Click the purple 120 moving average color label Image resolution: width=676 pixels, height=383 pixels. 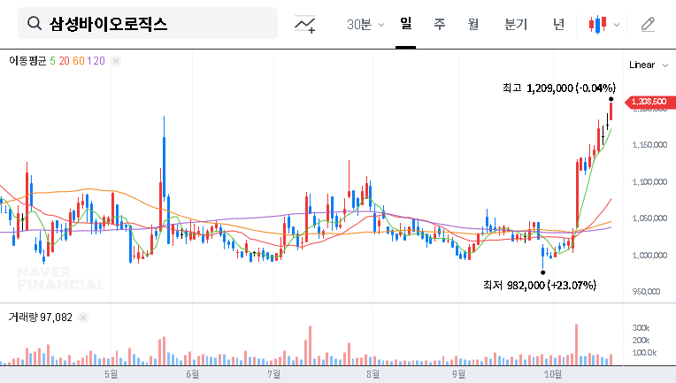pyautogui.click(x=96, y=61)
